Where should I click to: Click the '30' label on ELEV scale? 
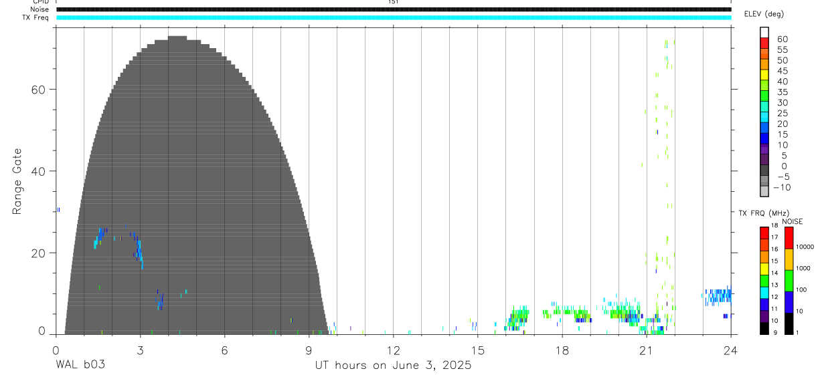pos(782,103)
